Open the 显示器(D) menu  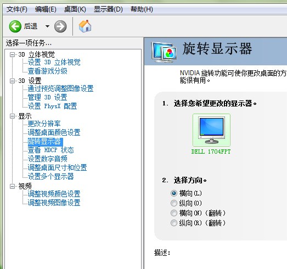(108, 9)
